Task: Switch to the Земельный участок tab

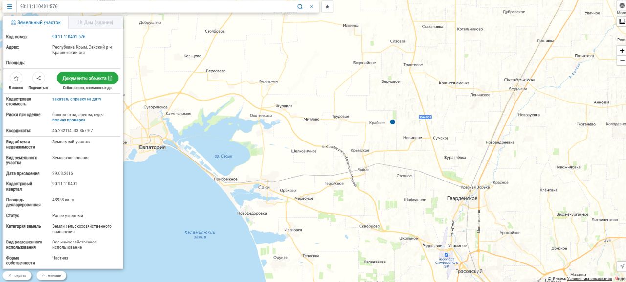Action: [x=36, y=22]
